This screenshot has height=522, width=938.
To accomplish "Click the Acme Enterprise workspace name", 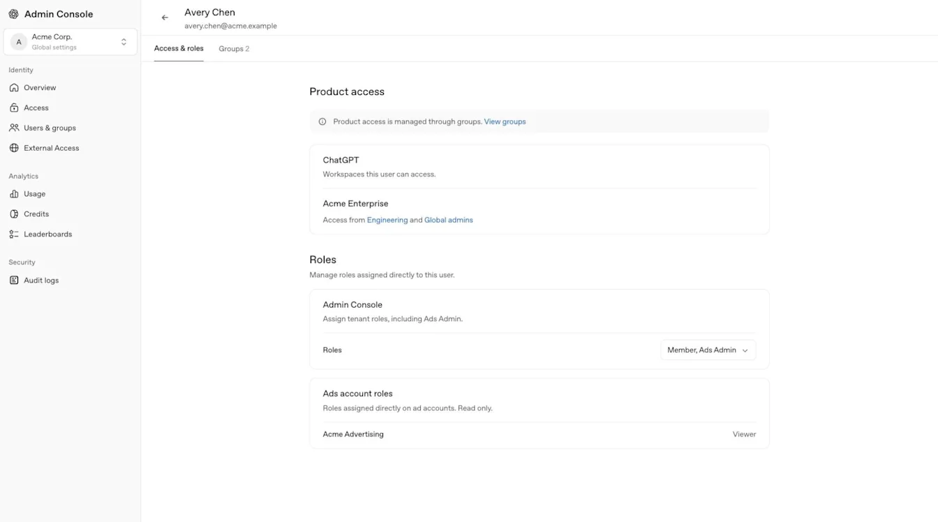I will tap(355, 204).
